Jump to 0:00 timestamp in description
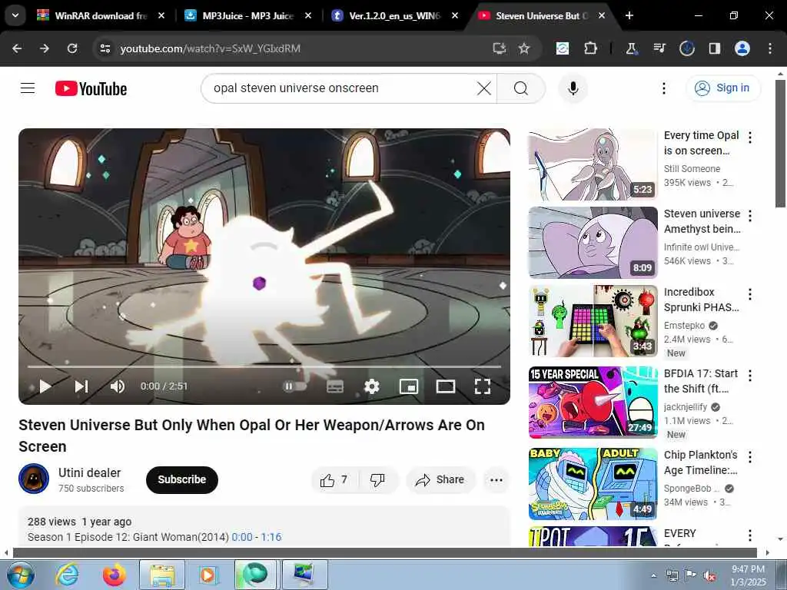Viewport: 787px width, 590px height. [242, 537]
